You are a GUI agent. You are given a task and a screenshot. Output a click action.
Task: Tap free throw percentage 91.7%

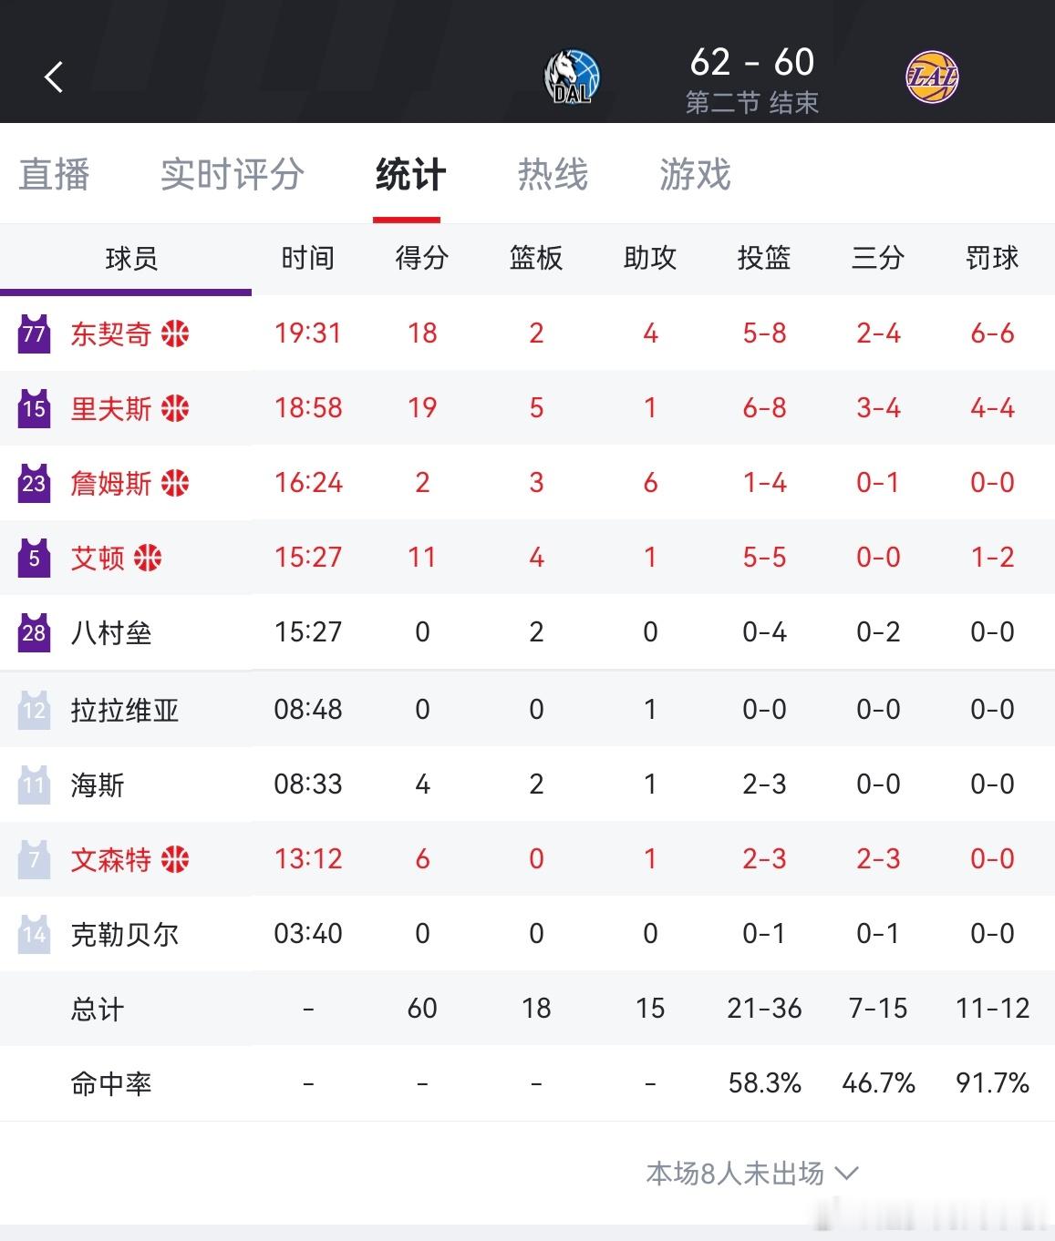point(992,1083)
